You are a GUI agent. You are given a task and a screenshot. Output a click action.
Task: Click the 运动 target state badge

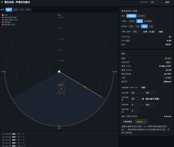[x=168, y=62]
